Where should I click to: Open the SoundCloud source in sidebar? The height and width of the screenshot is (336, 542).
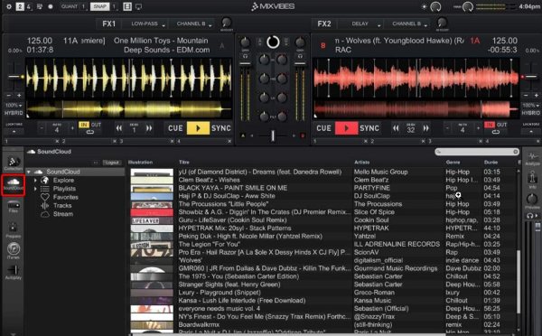(14, 184)
